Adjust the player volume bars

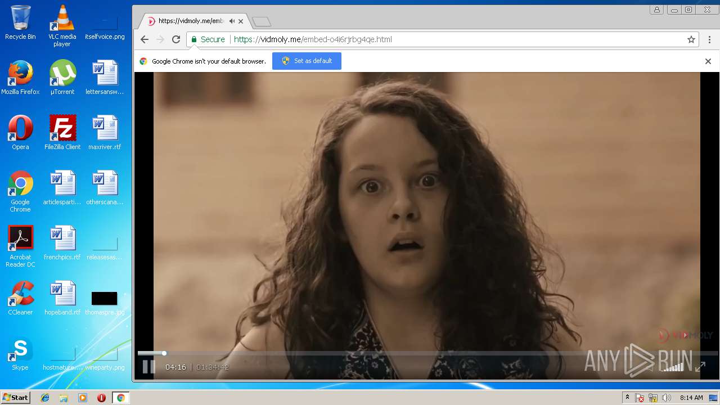(x=672, y=367)
